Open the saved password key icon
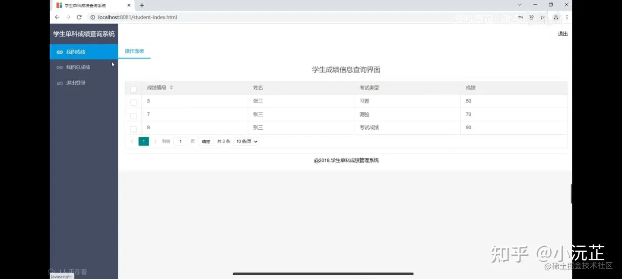Screen dimensions: 622x279 (x=520, y=17)
